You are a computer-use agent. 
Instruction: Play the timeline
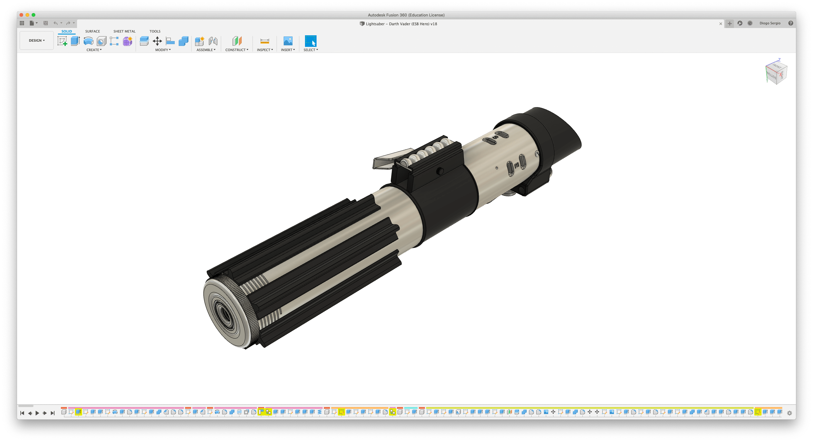(37, 413)
